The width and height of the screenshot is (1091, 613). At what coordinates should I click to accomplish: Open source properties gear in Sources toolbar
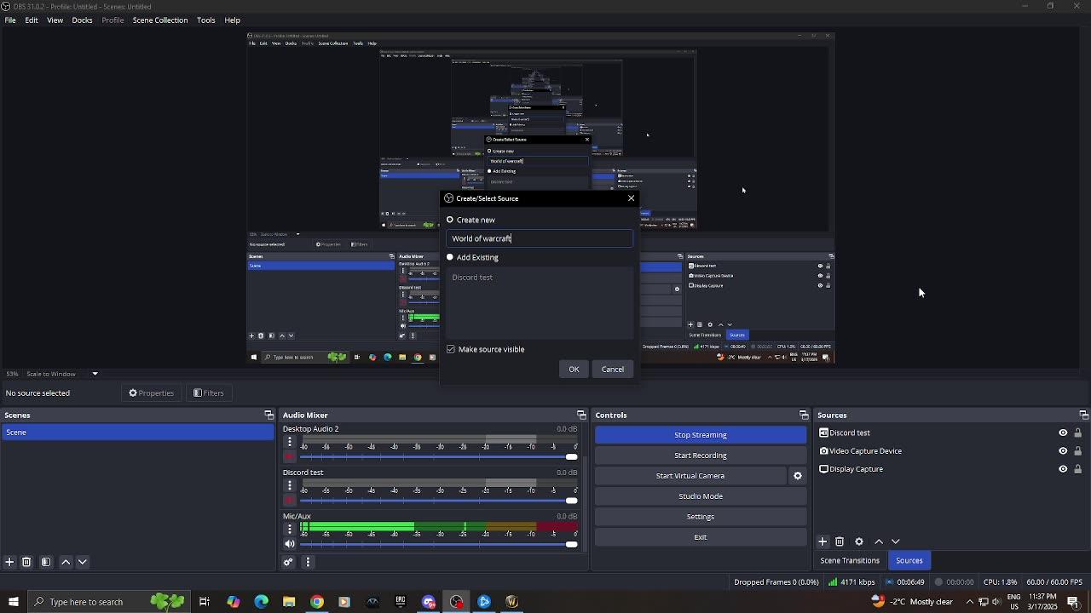tap(859, 541)
